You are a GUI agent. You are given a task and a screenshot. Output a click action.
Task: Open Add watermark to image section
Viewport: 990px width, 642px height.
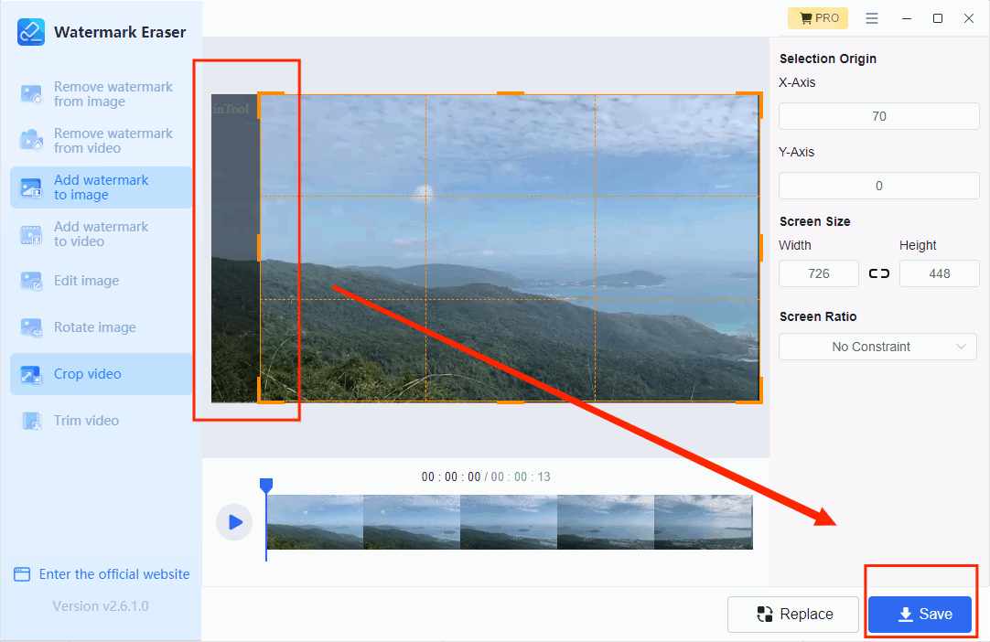pos(101,187)
